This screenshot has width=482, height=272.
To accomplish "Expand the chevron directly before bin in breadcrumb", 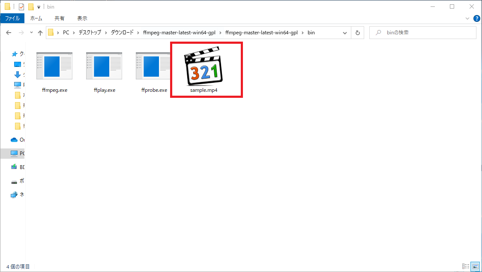I will tap(302, 33).
